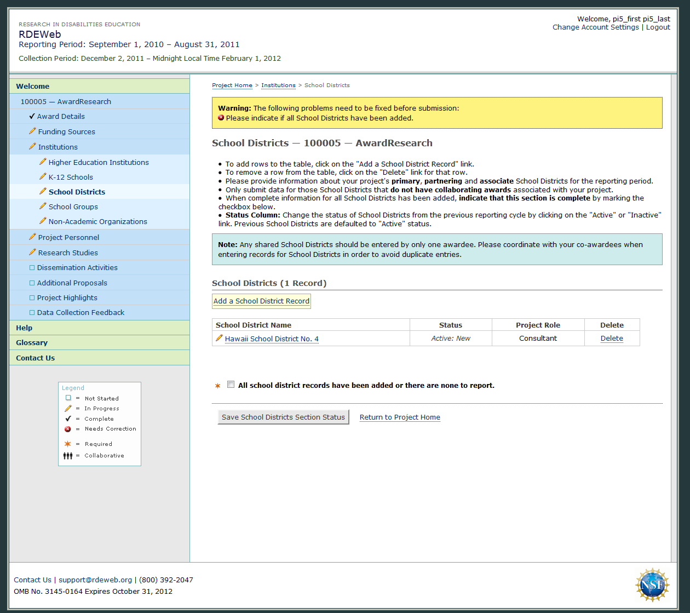
Task: Click not-started box beside Project Highlights
Action: (x=32, y=298)
